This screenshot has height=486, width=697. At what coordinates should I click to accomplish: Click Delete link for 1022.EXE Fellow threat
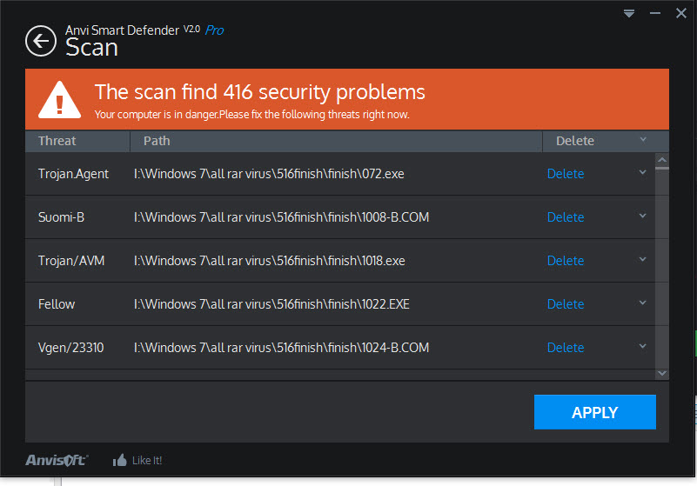click(565, 304)
